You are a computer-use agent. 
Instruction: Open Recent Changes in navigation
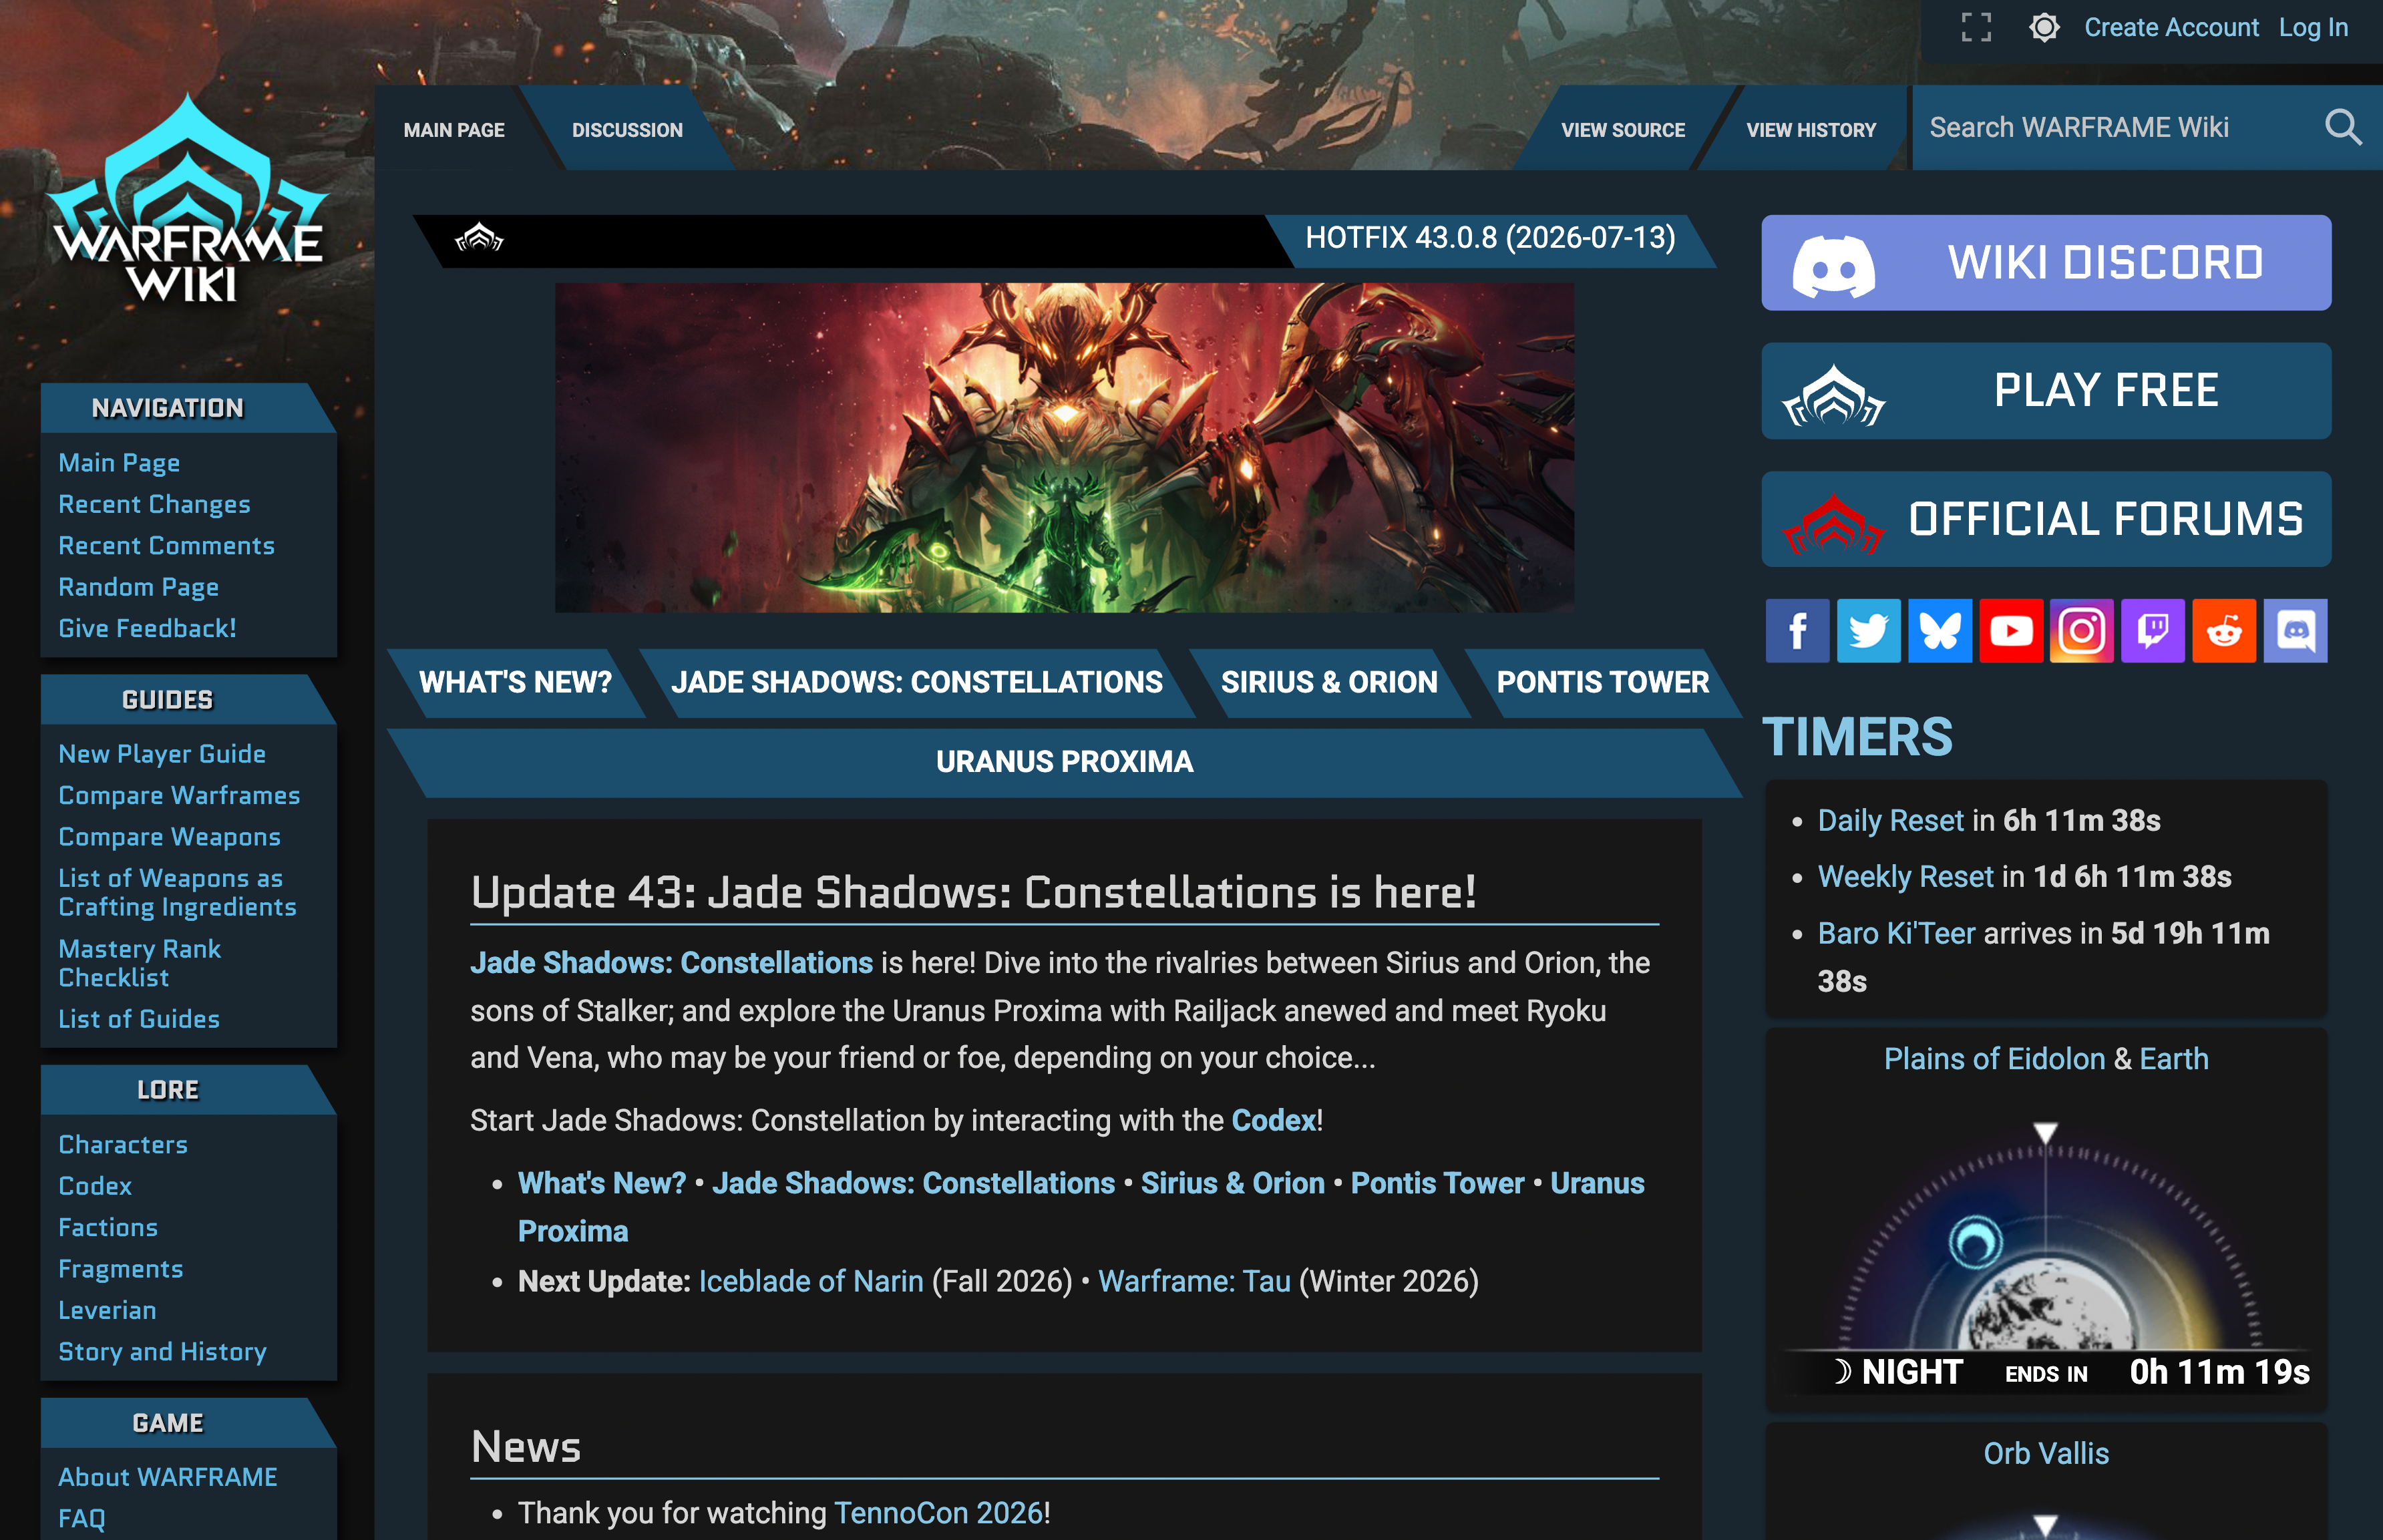[154, 504]
